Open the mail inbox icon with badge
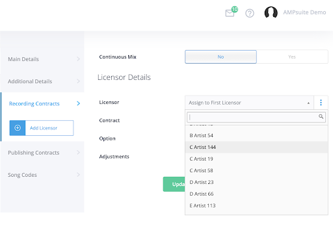Viewport: 333px width, 236px height. point(231,12)
